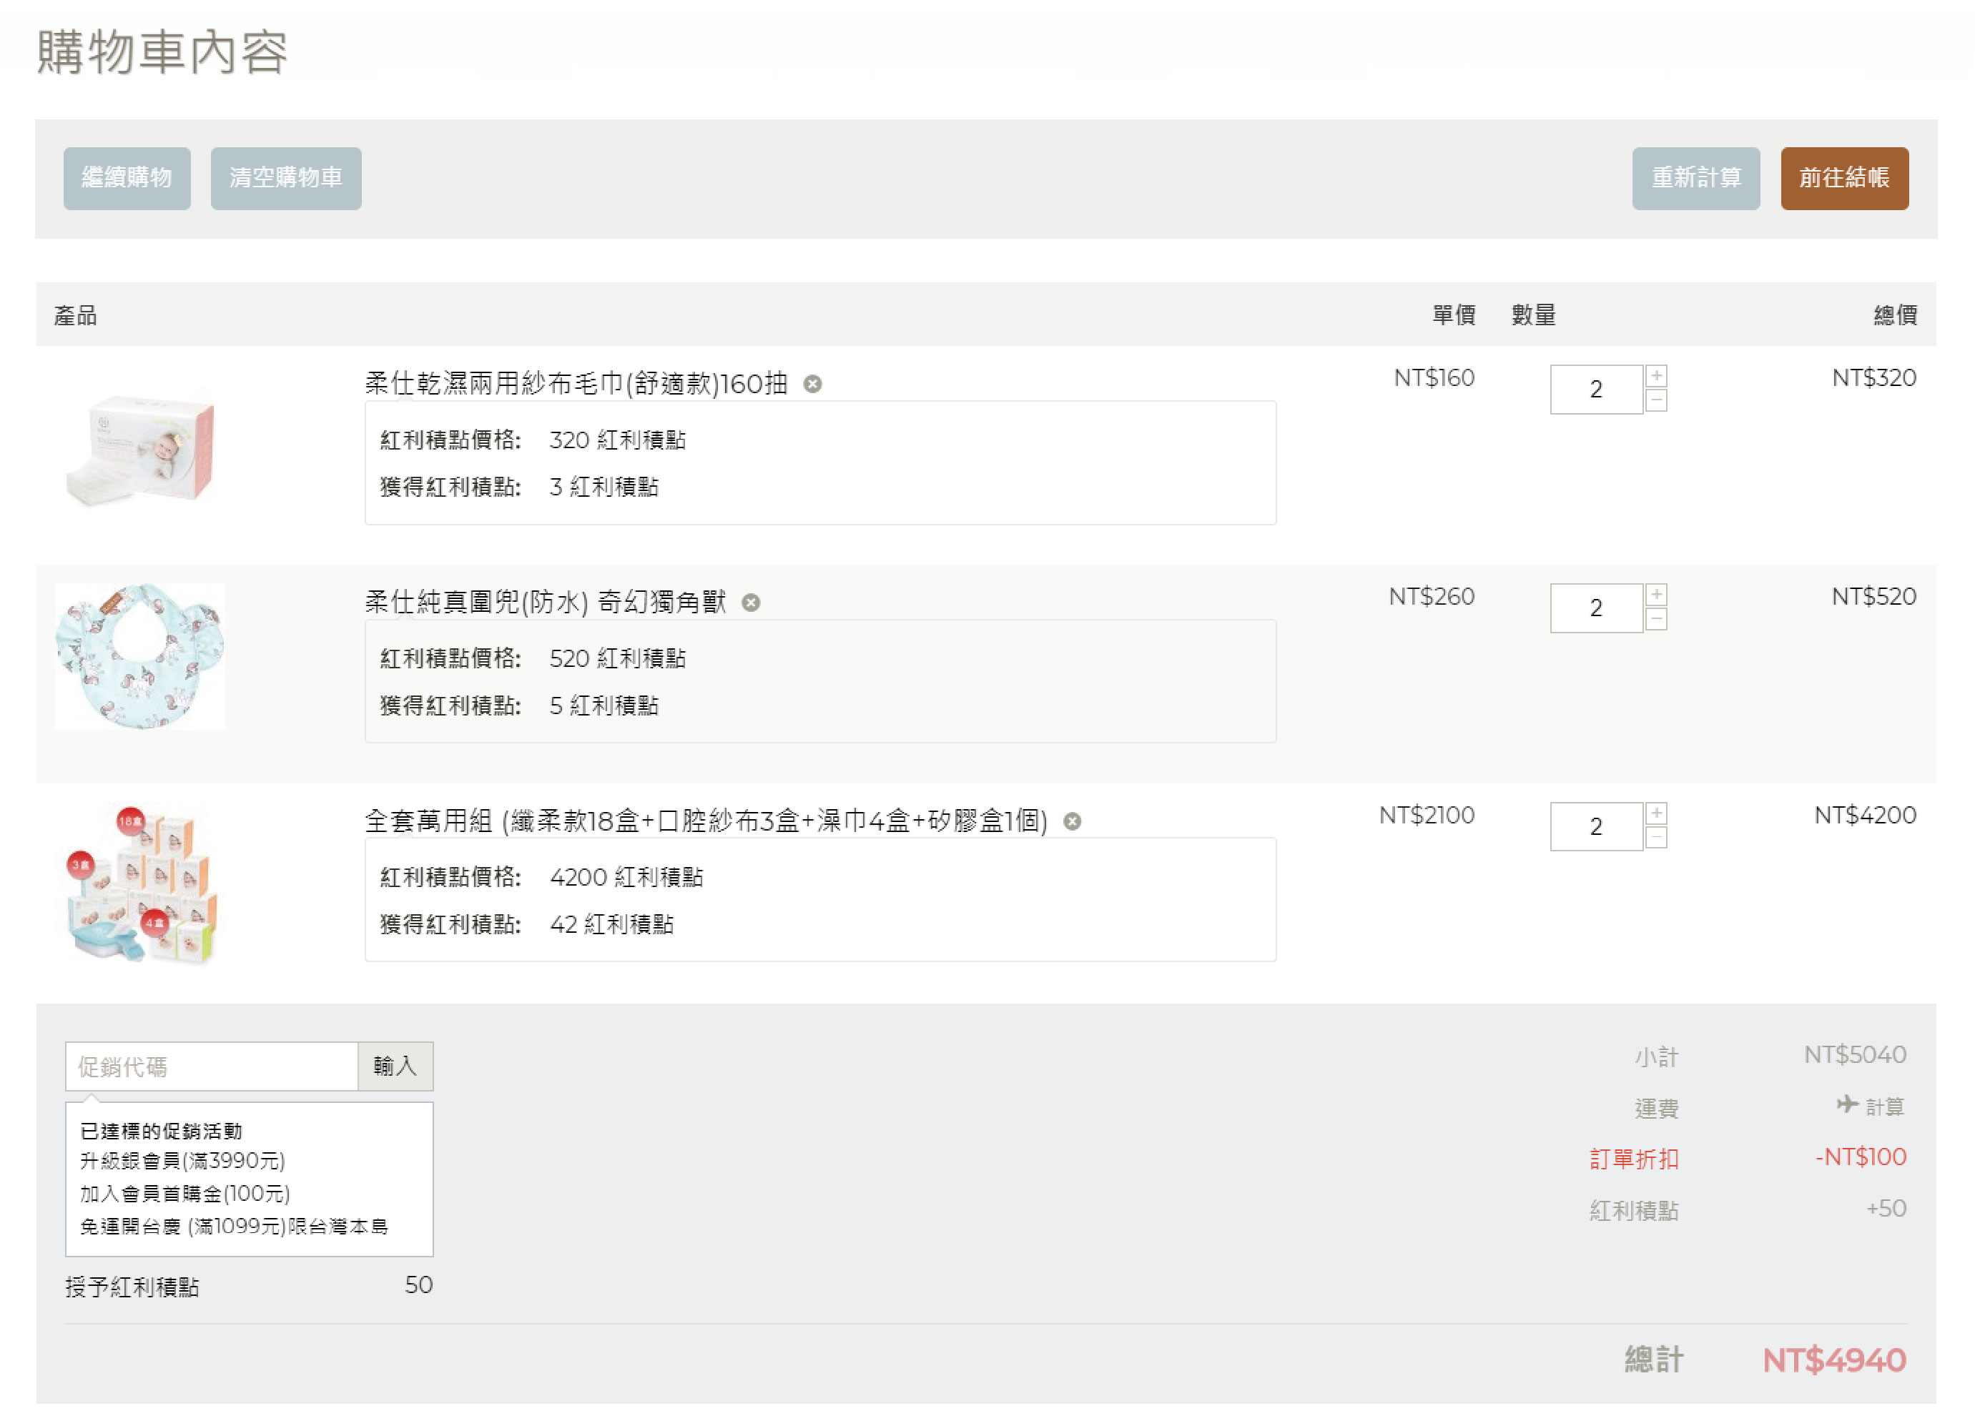Remove the 柔仕純真圍兜 奇幻獨角獸 item from the cart
1975x1416 pixels.
[x=751, y=603]
